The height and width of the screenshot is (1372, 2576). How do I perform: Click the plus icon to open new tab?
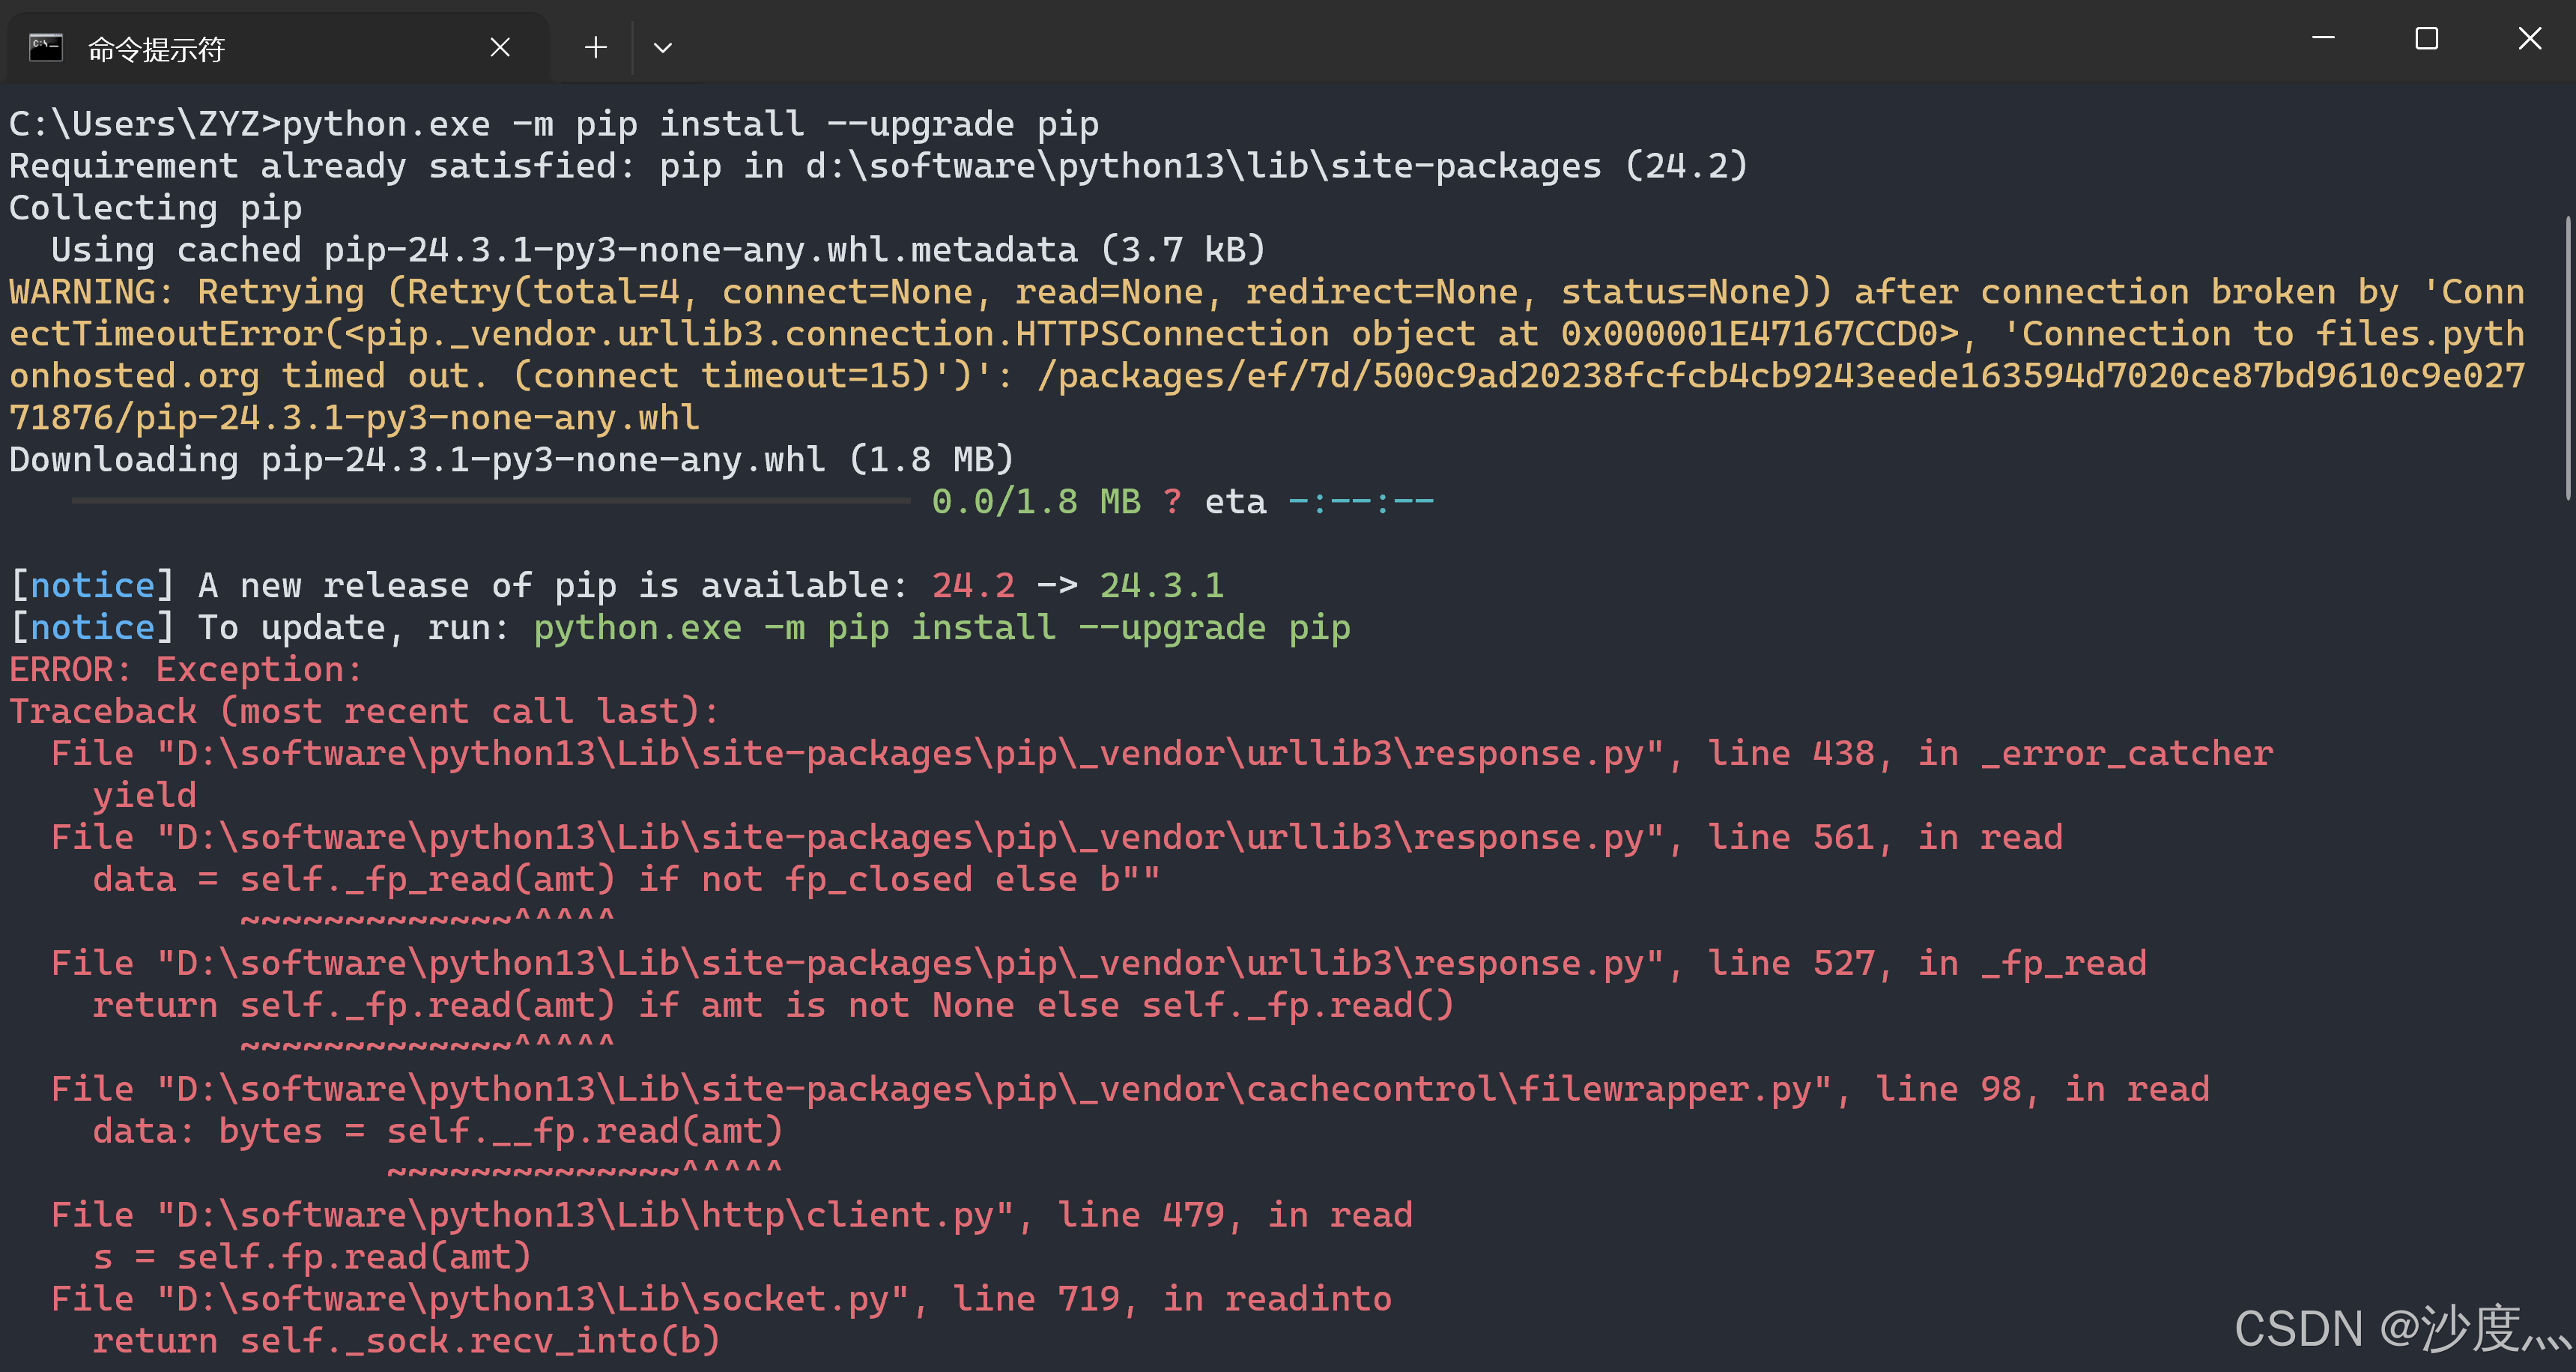tap(595, 46)
